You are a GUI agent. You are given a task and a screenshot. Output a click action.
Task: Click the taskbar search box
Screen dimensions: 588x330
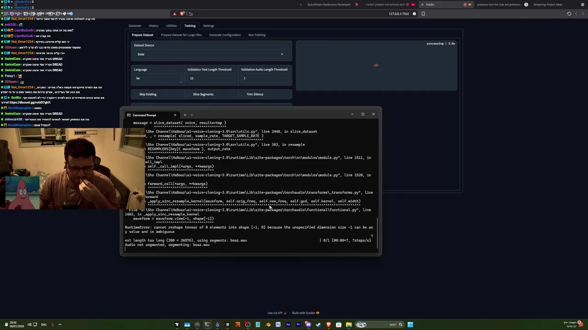pyautogui.click(x=379, y=324)
